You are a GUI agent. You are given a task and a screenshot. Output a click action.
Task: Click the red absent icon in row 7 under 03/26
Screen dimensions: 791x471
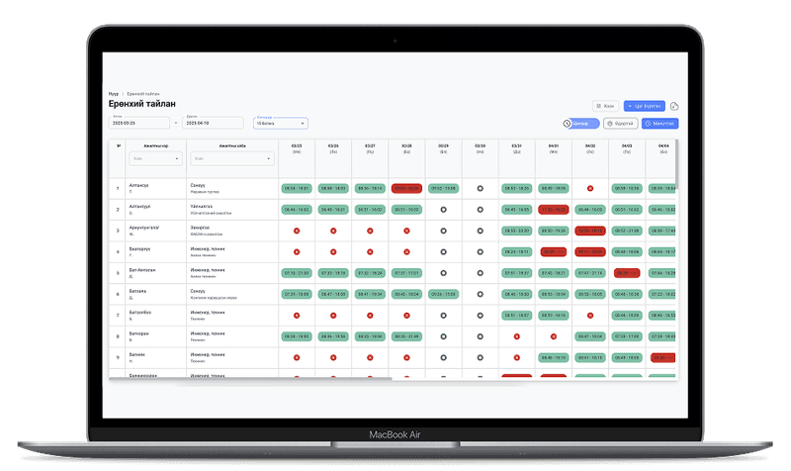[x=333, y=315]
